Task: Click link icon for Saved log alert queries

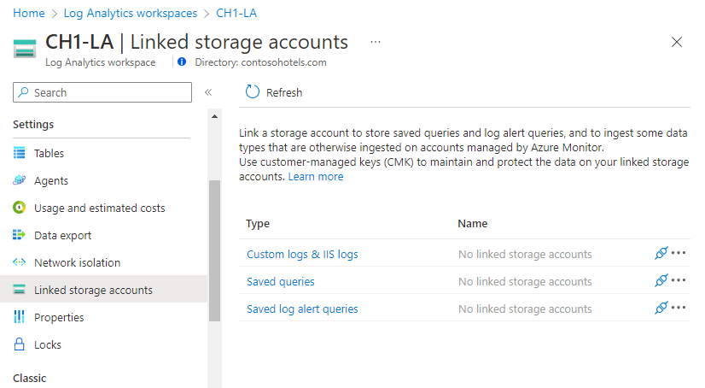Action: (x=661, y=309)
